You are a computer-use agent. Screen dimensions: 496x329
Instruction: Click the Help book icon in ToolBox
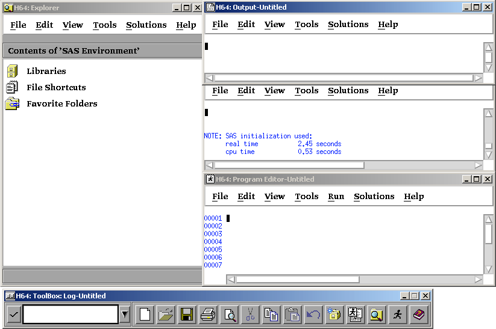(418, 315)
